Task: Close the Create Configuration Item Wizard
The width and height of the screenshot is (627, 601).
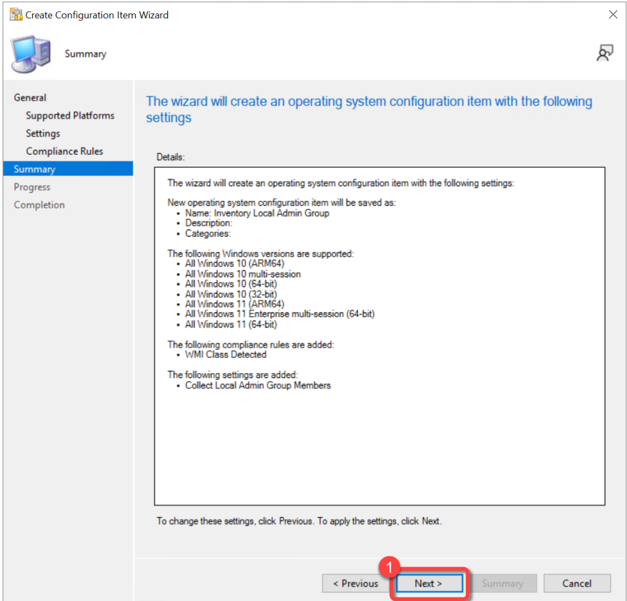Action: click(x=612, y=15)
